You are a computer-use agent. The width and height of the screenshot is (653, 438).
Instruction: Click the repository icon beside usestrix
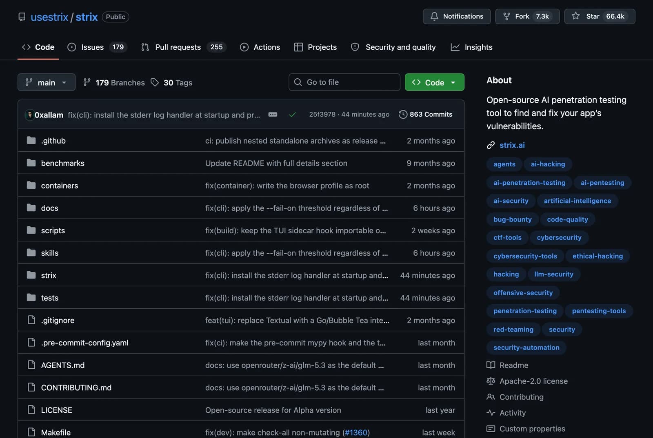22,17
